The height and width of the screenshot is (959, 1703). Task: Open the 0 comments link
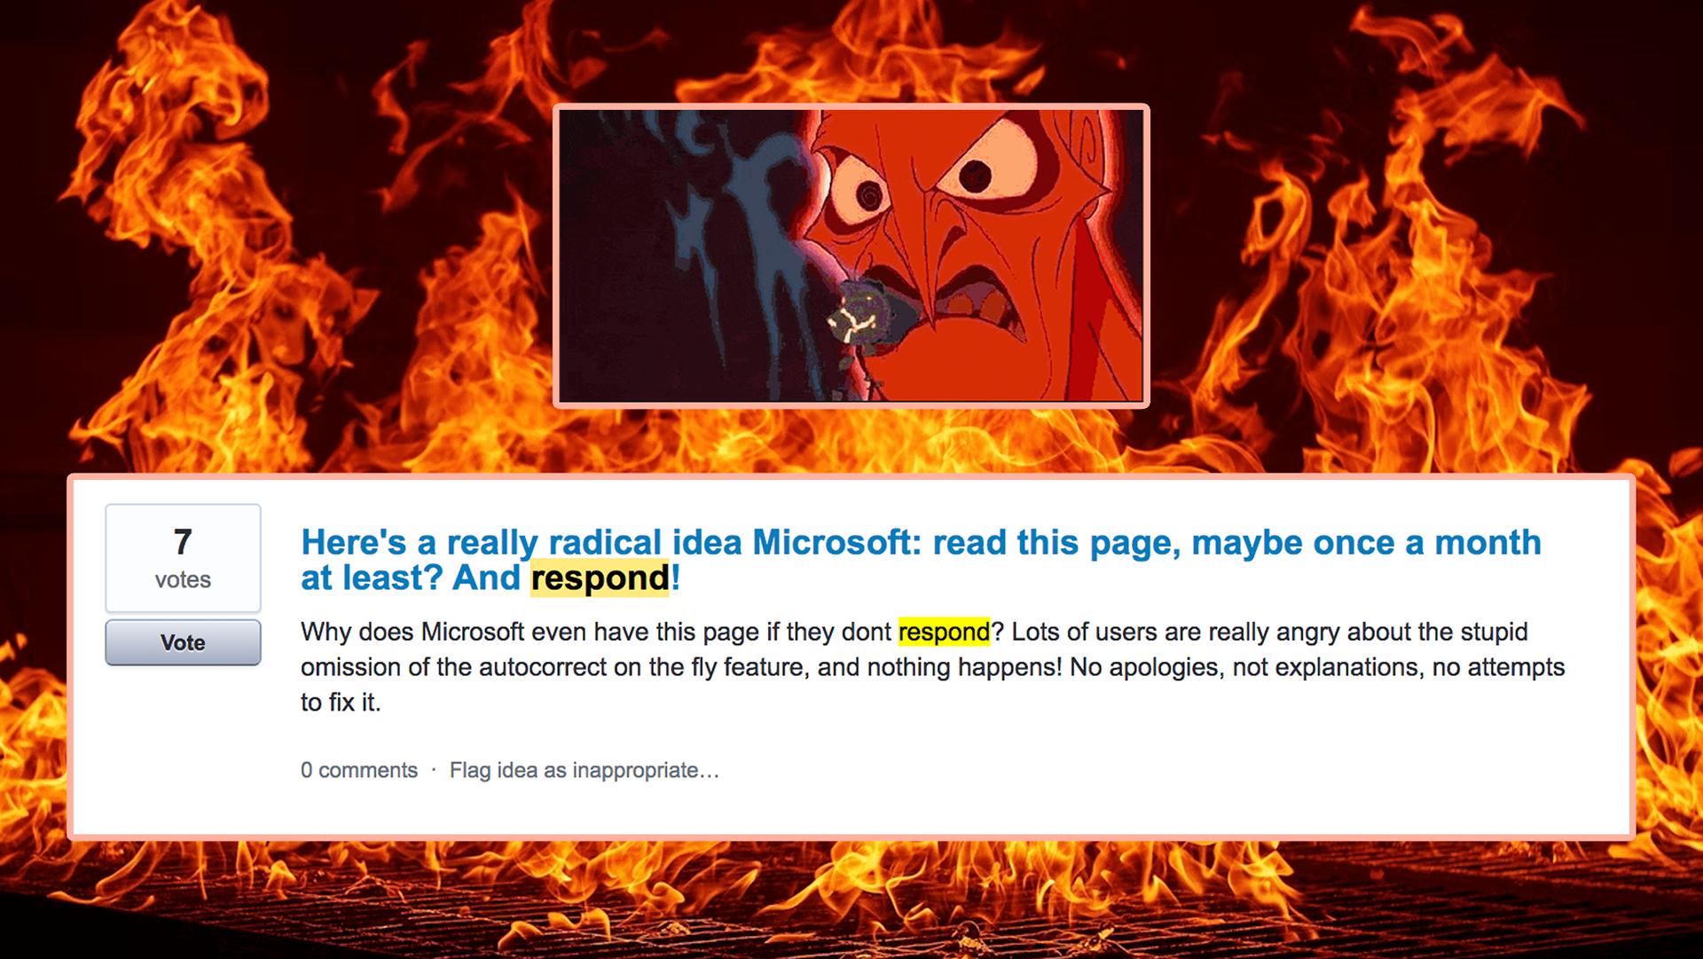point(358,770)
